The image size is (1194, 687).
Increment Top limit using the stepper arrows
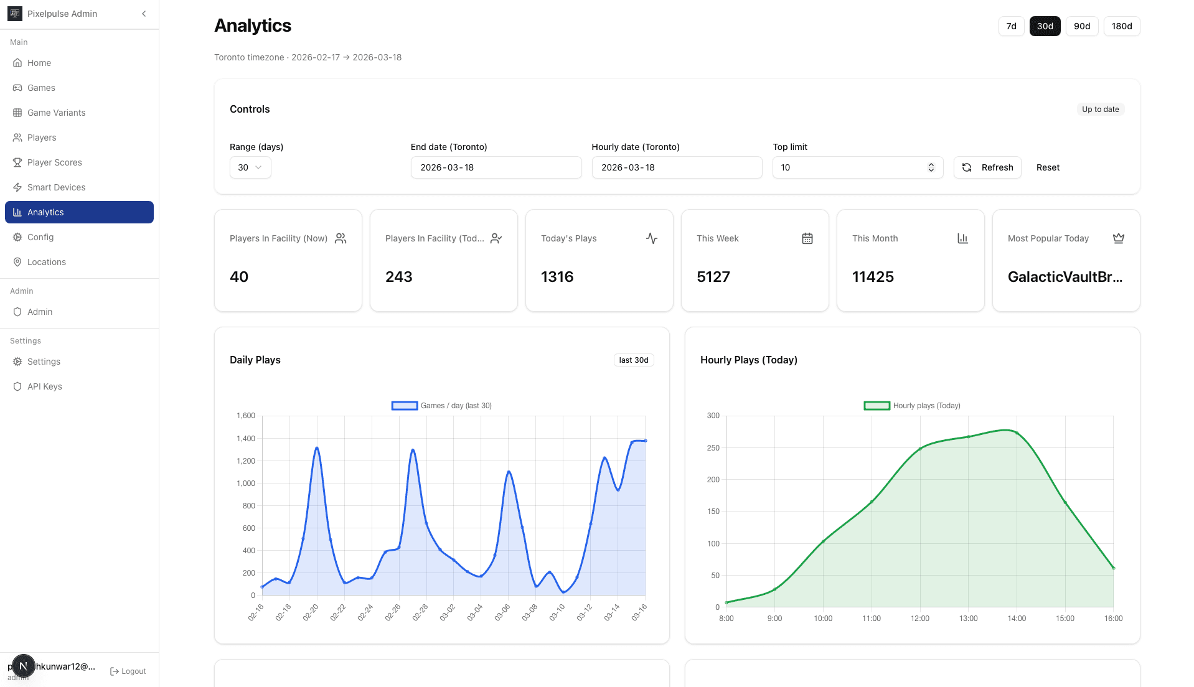(x=931, y=164)
